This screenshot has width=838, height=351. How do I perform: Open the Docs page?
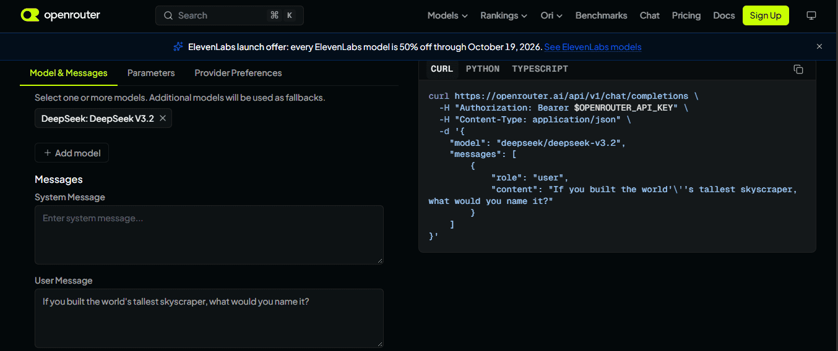(724, 15)
